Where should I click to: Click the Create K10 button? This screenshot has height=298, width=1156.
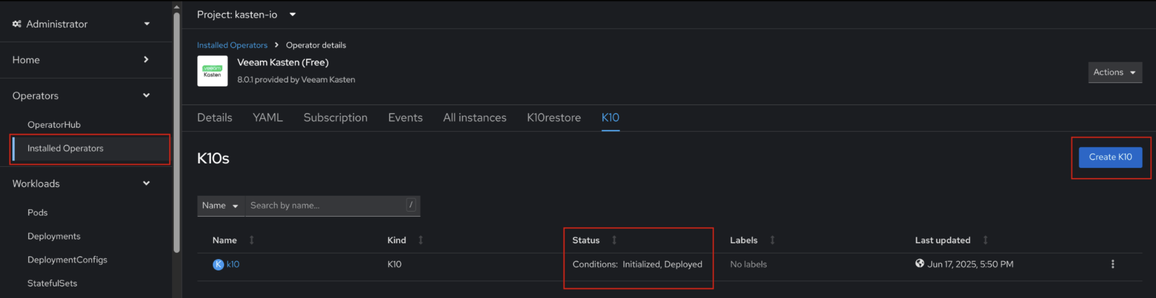[1110, 157]
